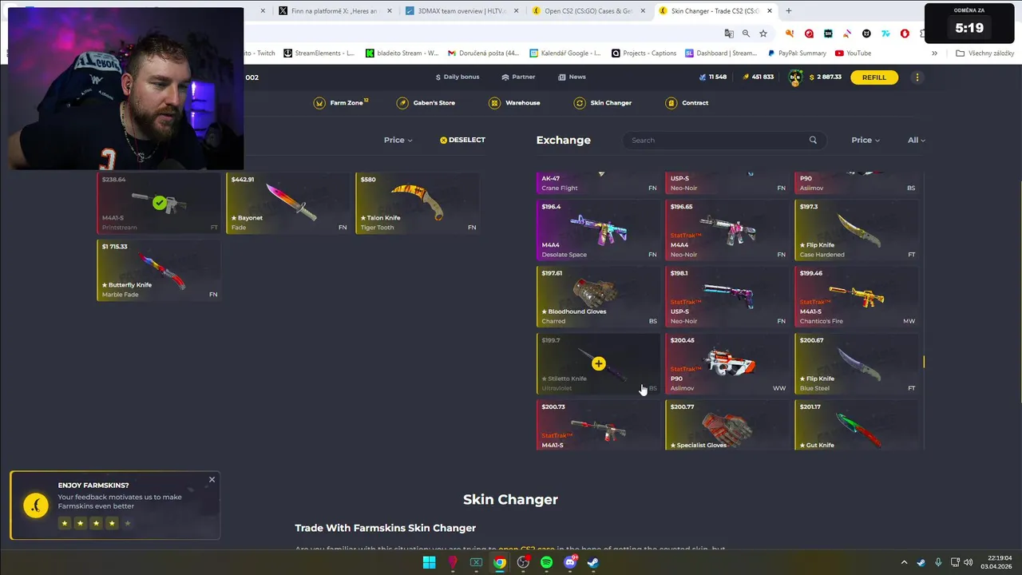Screen dimensions: 1022x575
Task: Click the user avatar icon
Action: coord(795,77)
